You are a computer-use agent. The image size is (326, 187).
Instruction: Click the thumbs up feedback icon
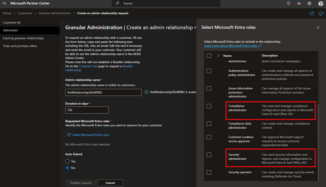point(312,14)
